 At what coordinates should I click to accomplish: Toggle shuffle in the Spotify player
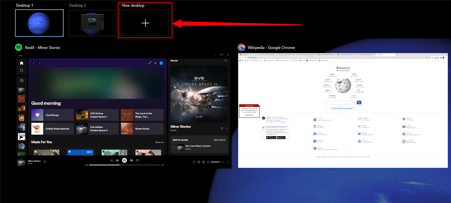(x=111, y=160)
